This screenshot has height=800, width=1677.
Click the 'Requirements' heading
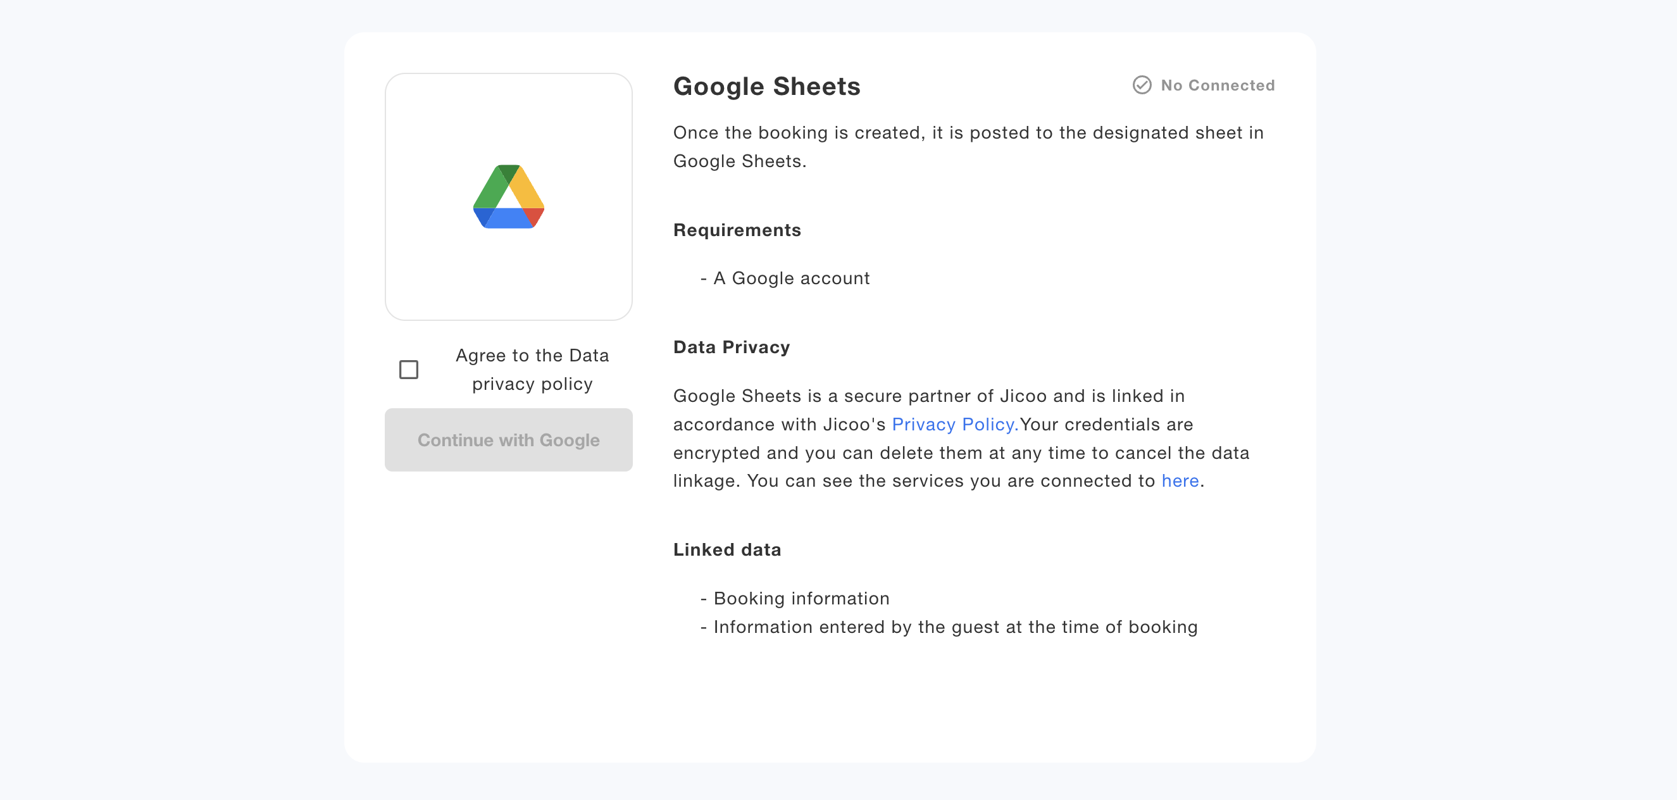click(x=737, y=230)
